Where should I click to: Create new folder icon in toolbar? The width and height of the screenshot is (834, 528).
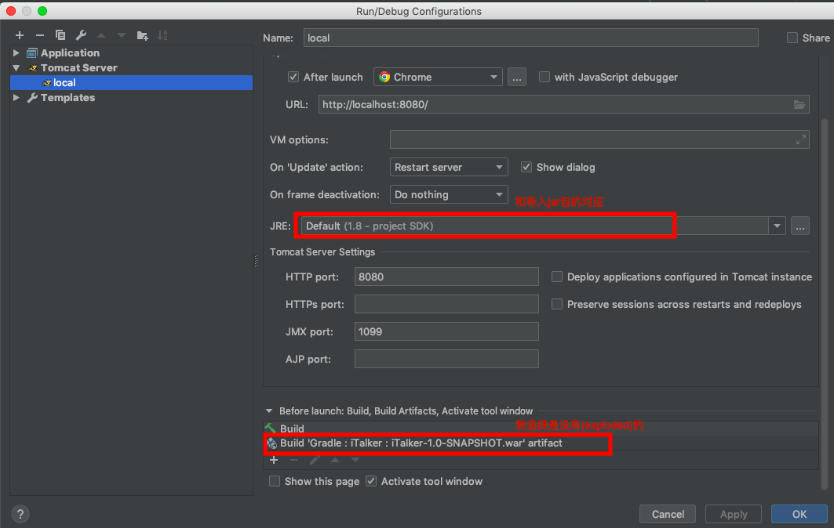[142, 35]
